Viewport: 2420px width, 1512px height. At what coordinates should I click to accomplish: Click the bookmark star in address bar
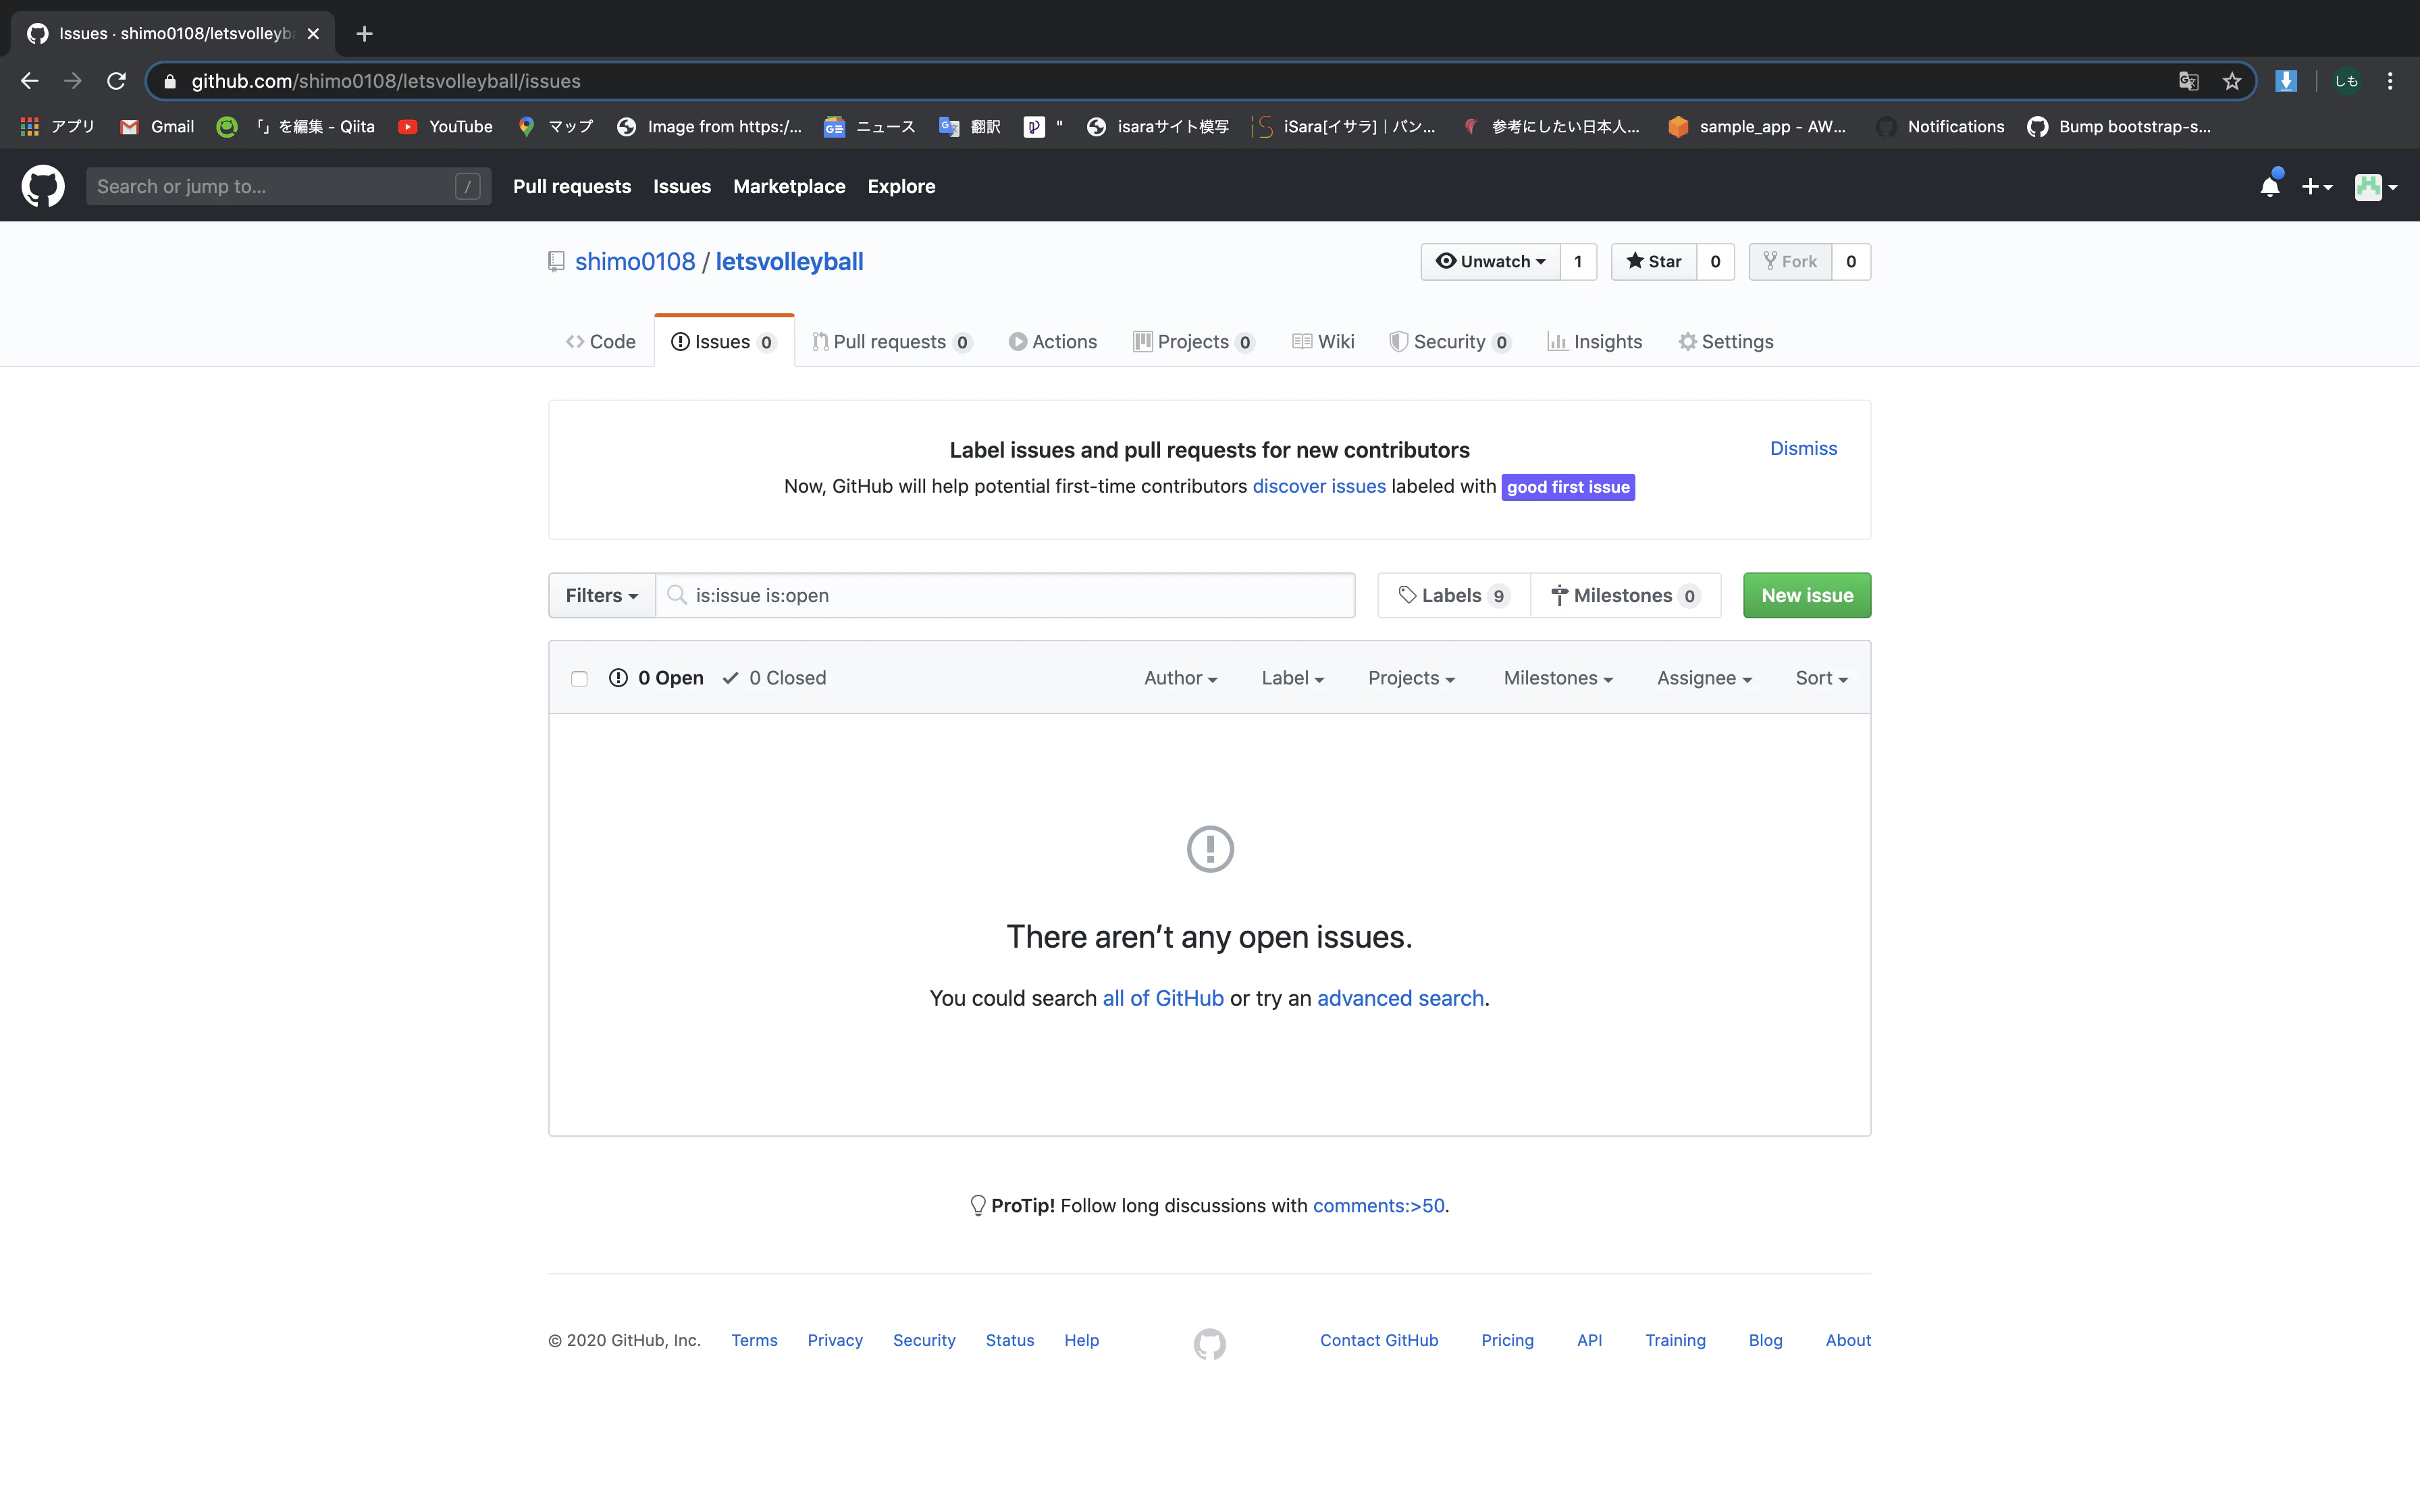[x=2231, y=81]
